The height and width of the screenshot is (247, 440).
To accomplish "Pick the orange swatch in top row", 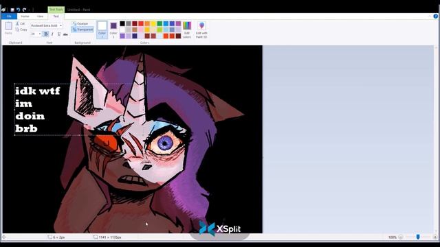I will [x=147, y=23].
